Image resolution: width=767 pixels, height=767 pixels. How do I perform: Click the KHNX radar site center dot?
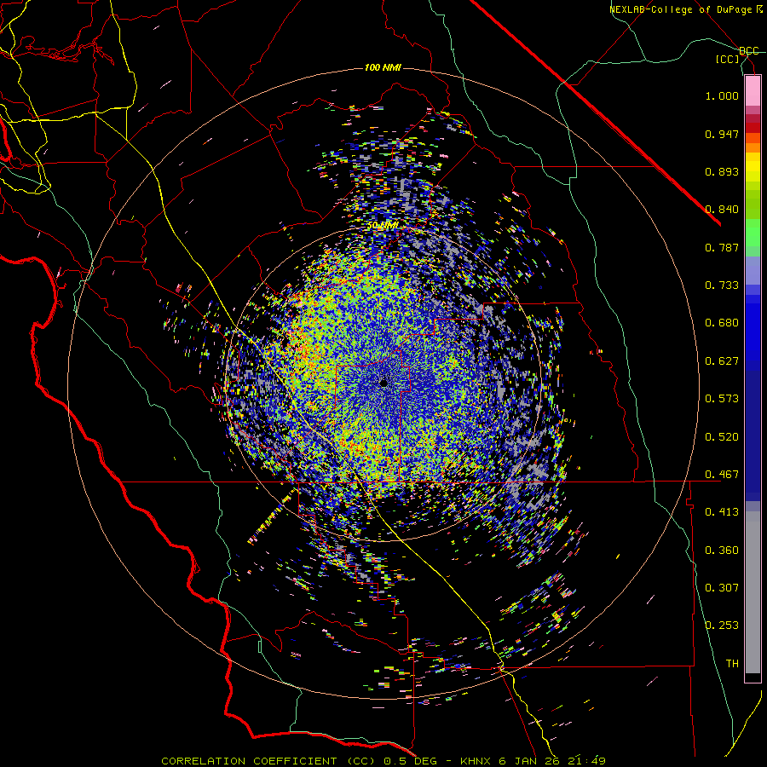tap(383, 383)
